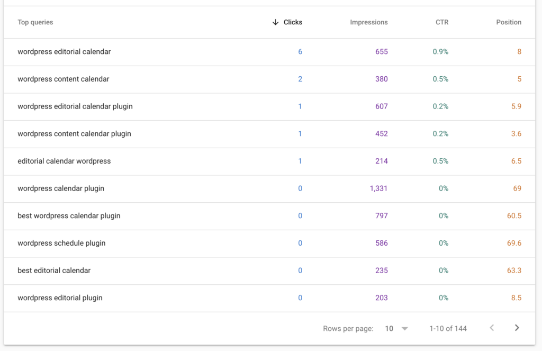
Task: Click the 2 clicks value
Action: pyautogui.click(x=300, y=79)
